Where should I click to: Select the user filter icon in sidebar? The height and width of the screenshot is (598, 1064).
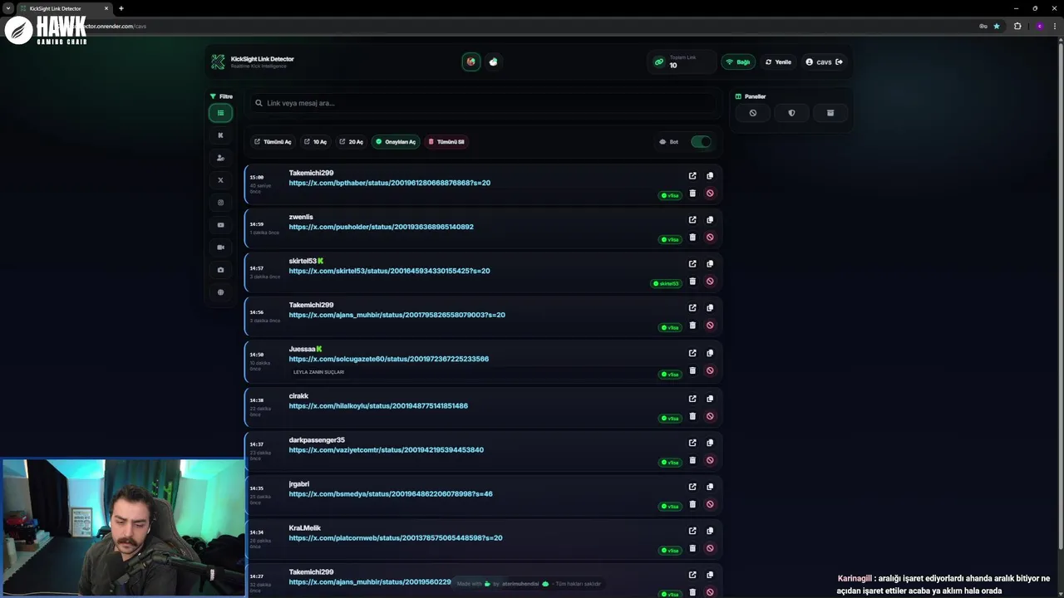pyautogui.click(x=220, y=158)
